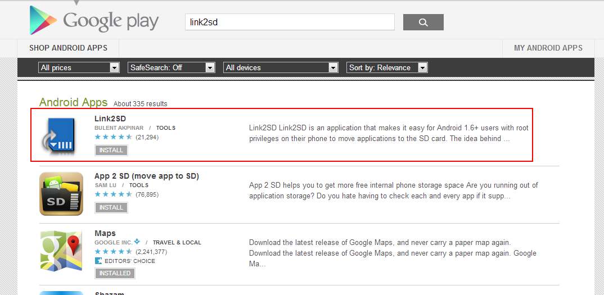Open the All prices dropdown
Screen dimensions: 604x295
click(79, 67)
